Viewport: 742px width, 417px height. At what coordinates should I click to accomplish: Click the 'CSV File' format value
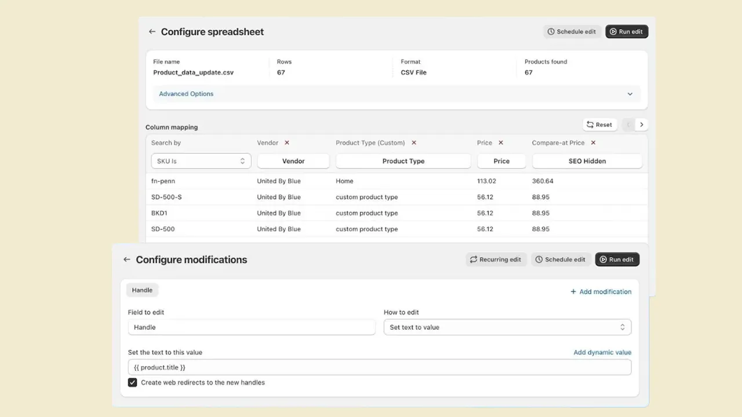413,72
